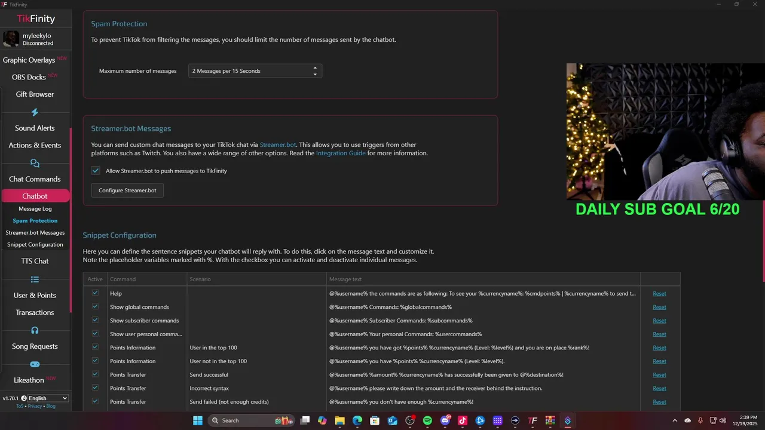Click the taskbar Search box
The width and height of the screenshot is (765, 430).
click(251, 420)
